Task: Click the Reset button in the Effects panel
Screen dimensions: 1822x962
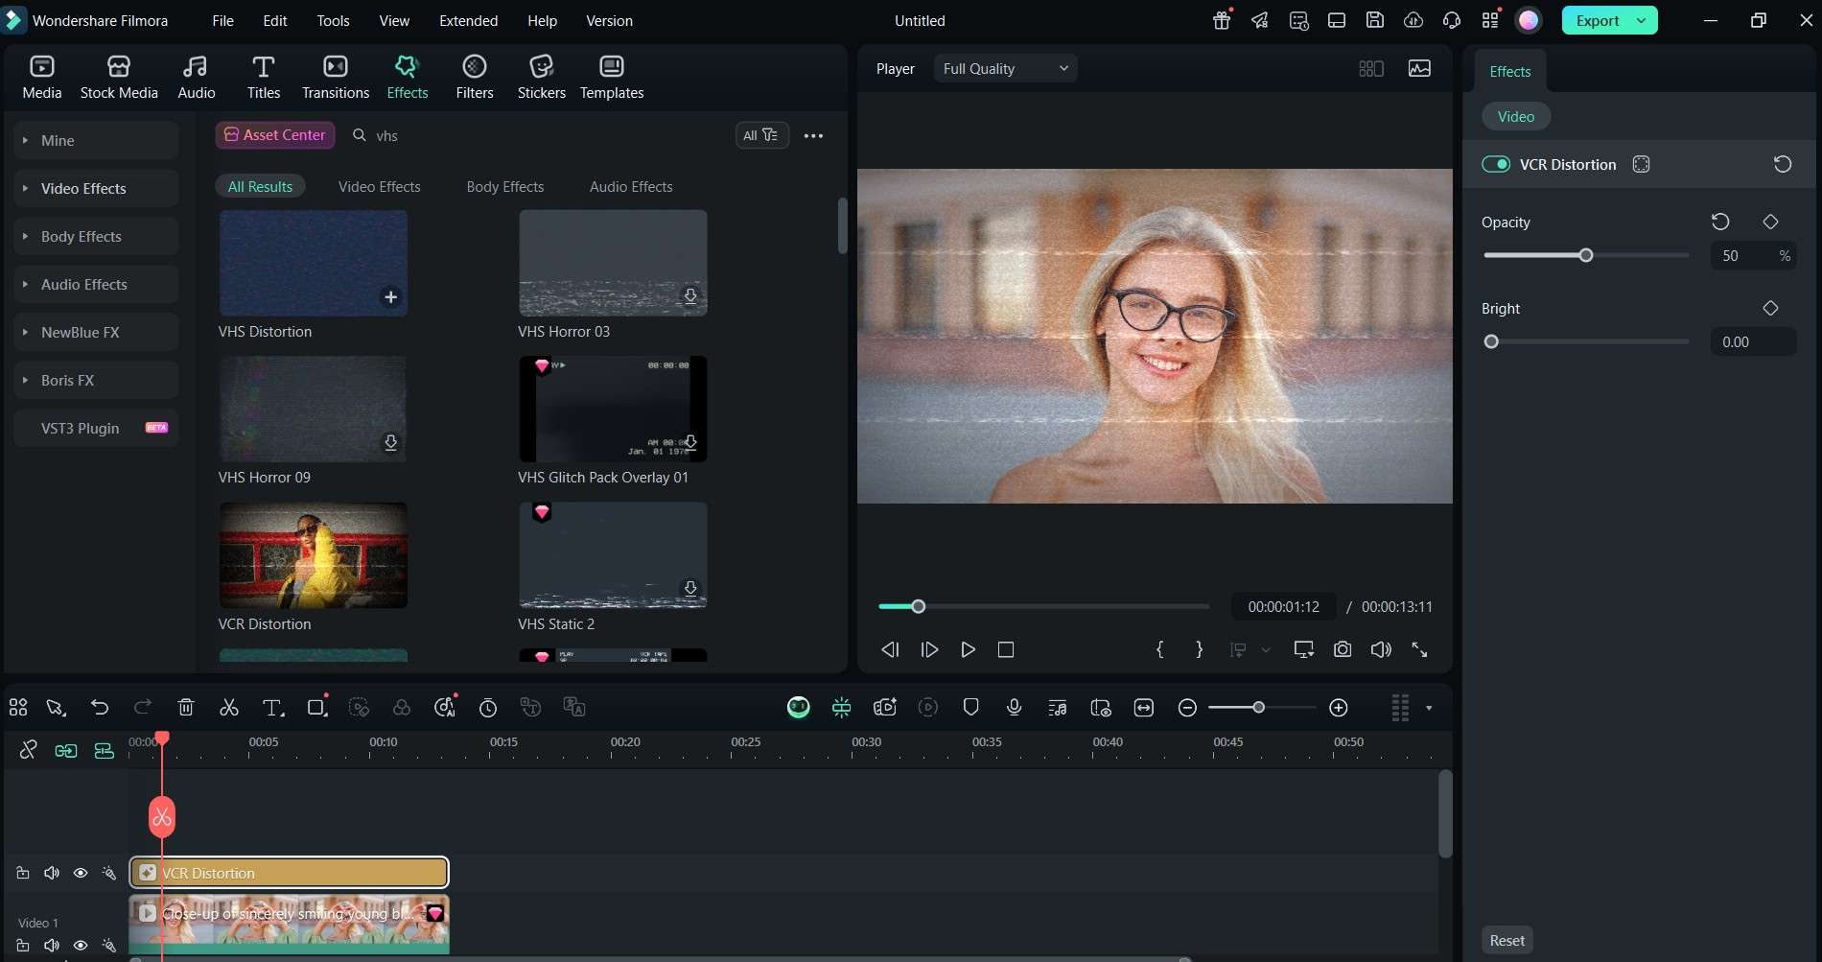Action: (1507, 940)
